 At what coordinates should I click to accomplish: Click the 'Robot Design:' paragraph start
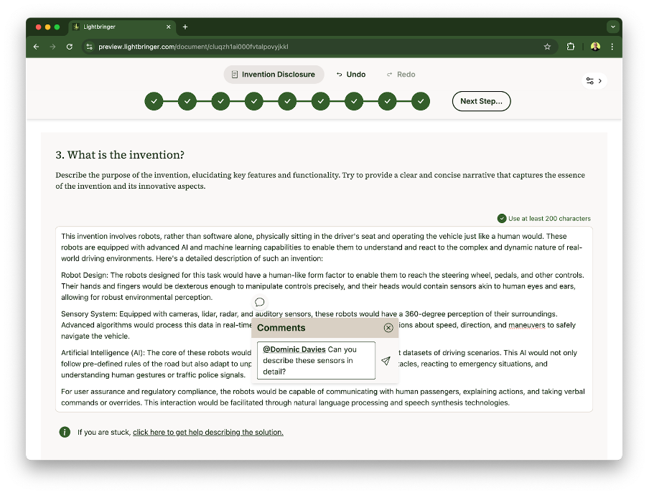pyautogui.click(x=85, y=275)
